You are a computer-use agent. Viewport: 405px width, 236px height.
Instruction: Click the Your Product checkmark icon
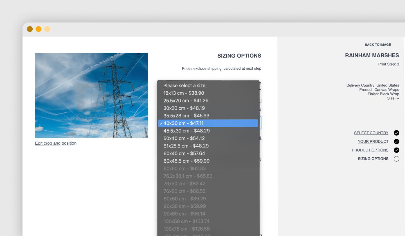coord(397,142)
